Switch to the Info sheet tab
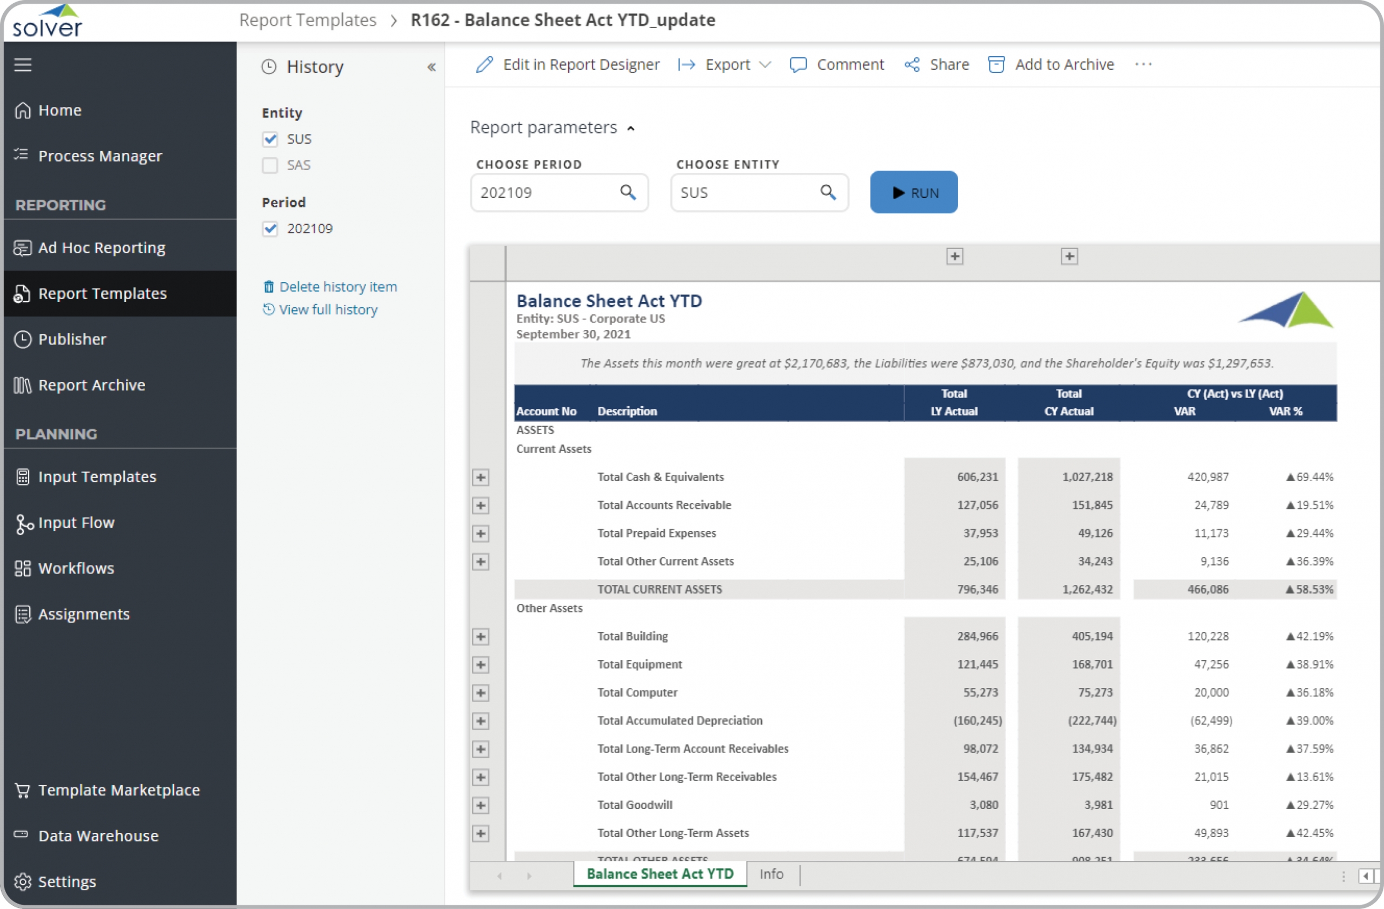Screen dimensions: 1384x909 [x=770, y=874]
